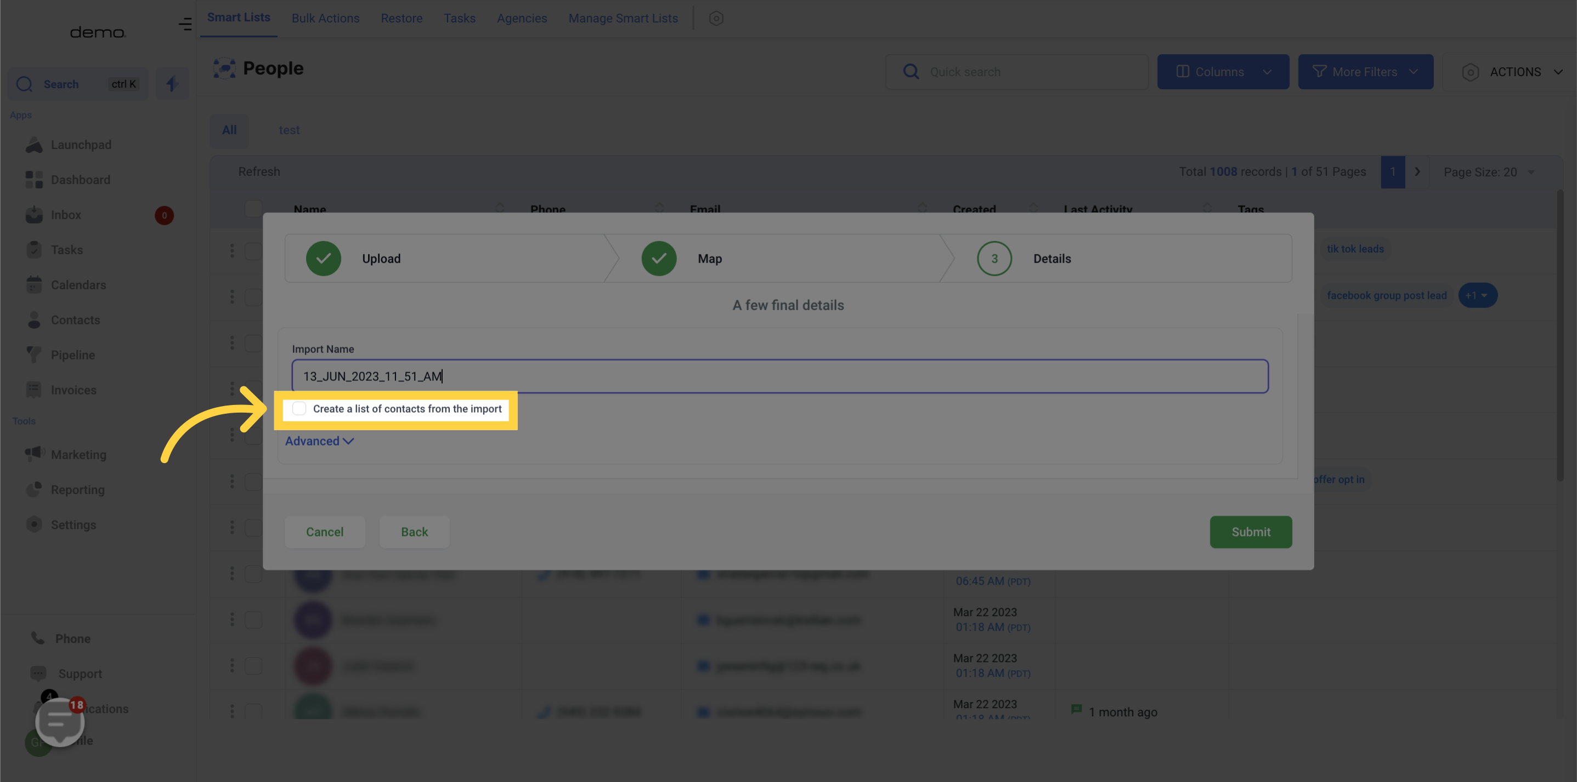Submit the import

tap(1250, 532)
